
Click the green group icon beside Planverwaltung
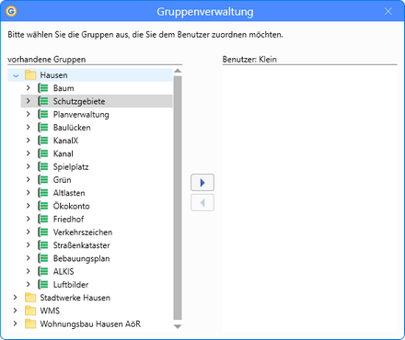tap(43, 114)
